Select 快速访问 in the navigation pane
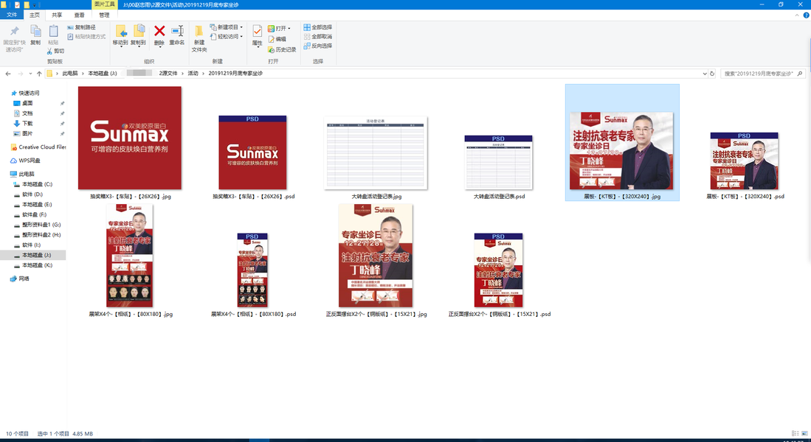 [x=29, y=94]
